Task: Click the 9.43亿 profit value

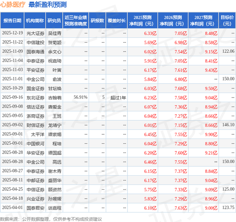Action: point(211,70)
